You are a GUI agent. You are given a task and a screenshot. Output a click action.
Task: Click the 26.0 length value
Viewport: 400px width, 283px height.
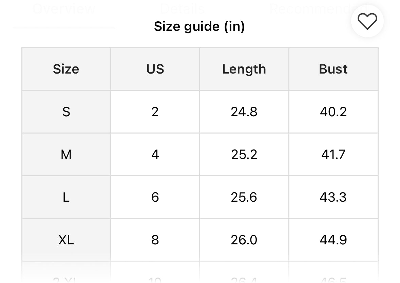click(x=244, y=240)
